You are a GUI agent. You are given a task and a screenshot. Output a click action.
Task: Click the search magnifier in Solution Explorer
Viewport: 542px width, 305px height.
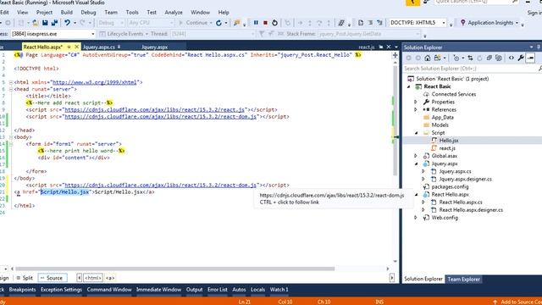pyautogui.click(x=540, y=69)
